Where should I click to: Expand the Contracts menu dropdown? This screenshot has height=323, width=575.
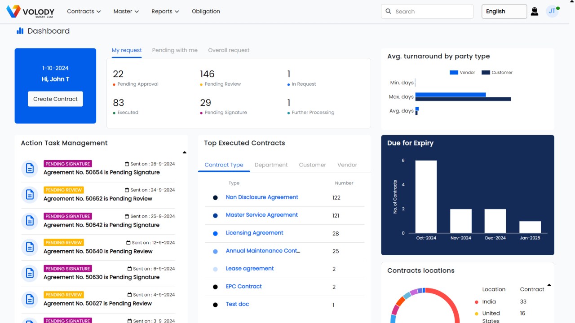[x=84, y=12]
